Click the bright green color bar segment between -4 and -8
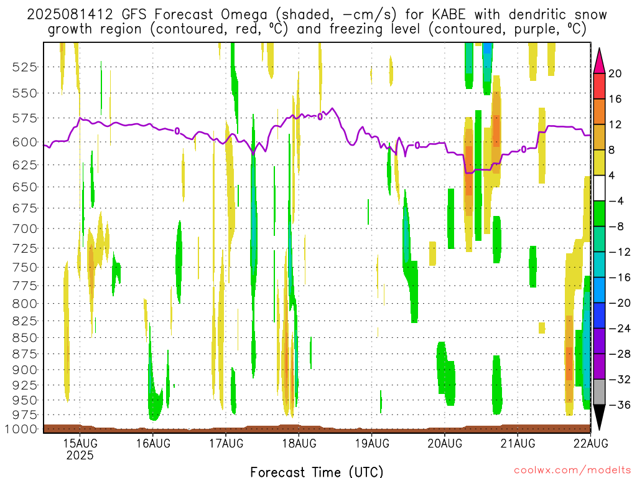Viewport: 637px width, 478px height. 599,214
